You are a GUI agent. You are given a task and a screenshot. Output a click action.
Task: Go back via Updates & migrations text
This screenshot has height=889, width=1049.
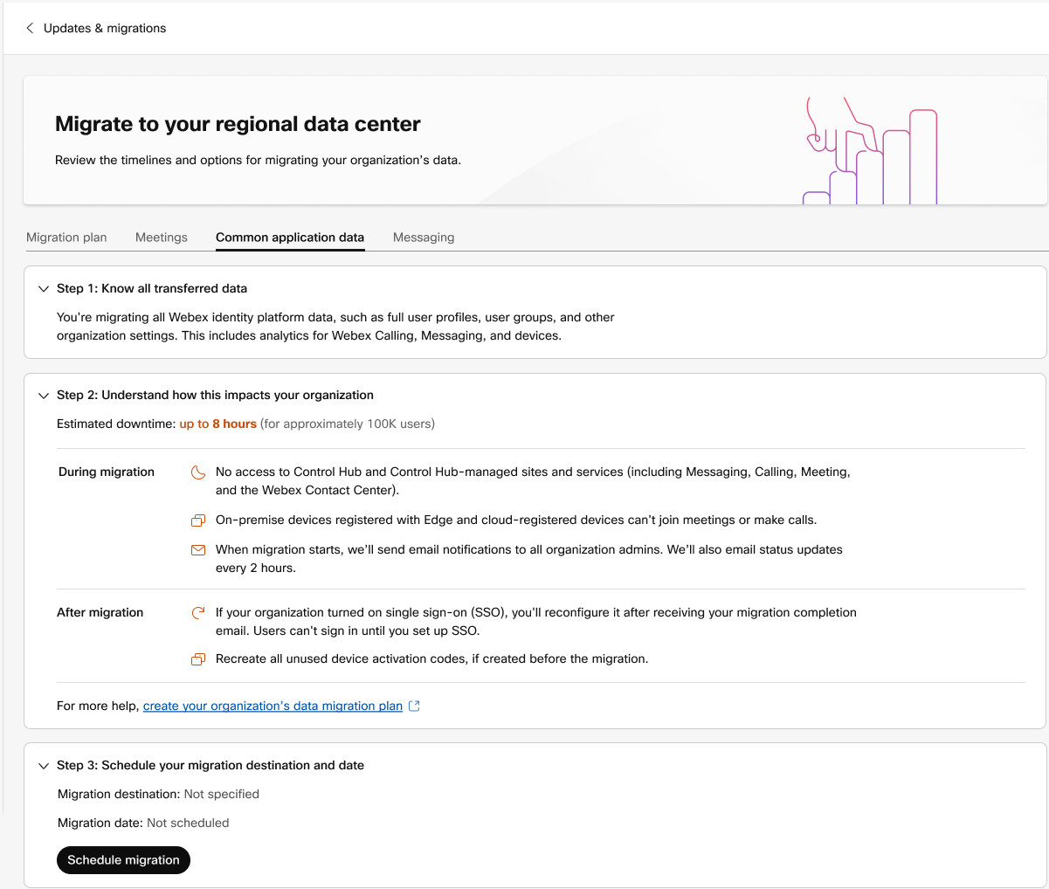[x=105, y=28]
